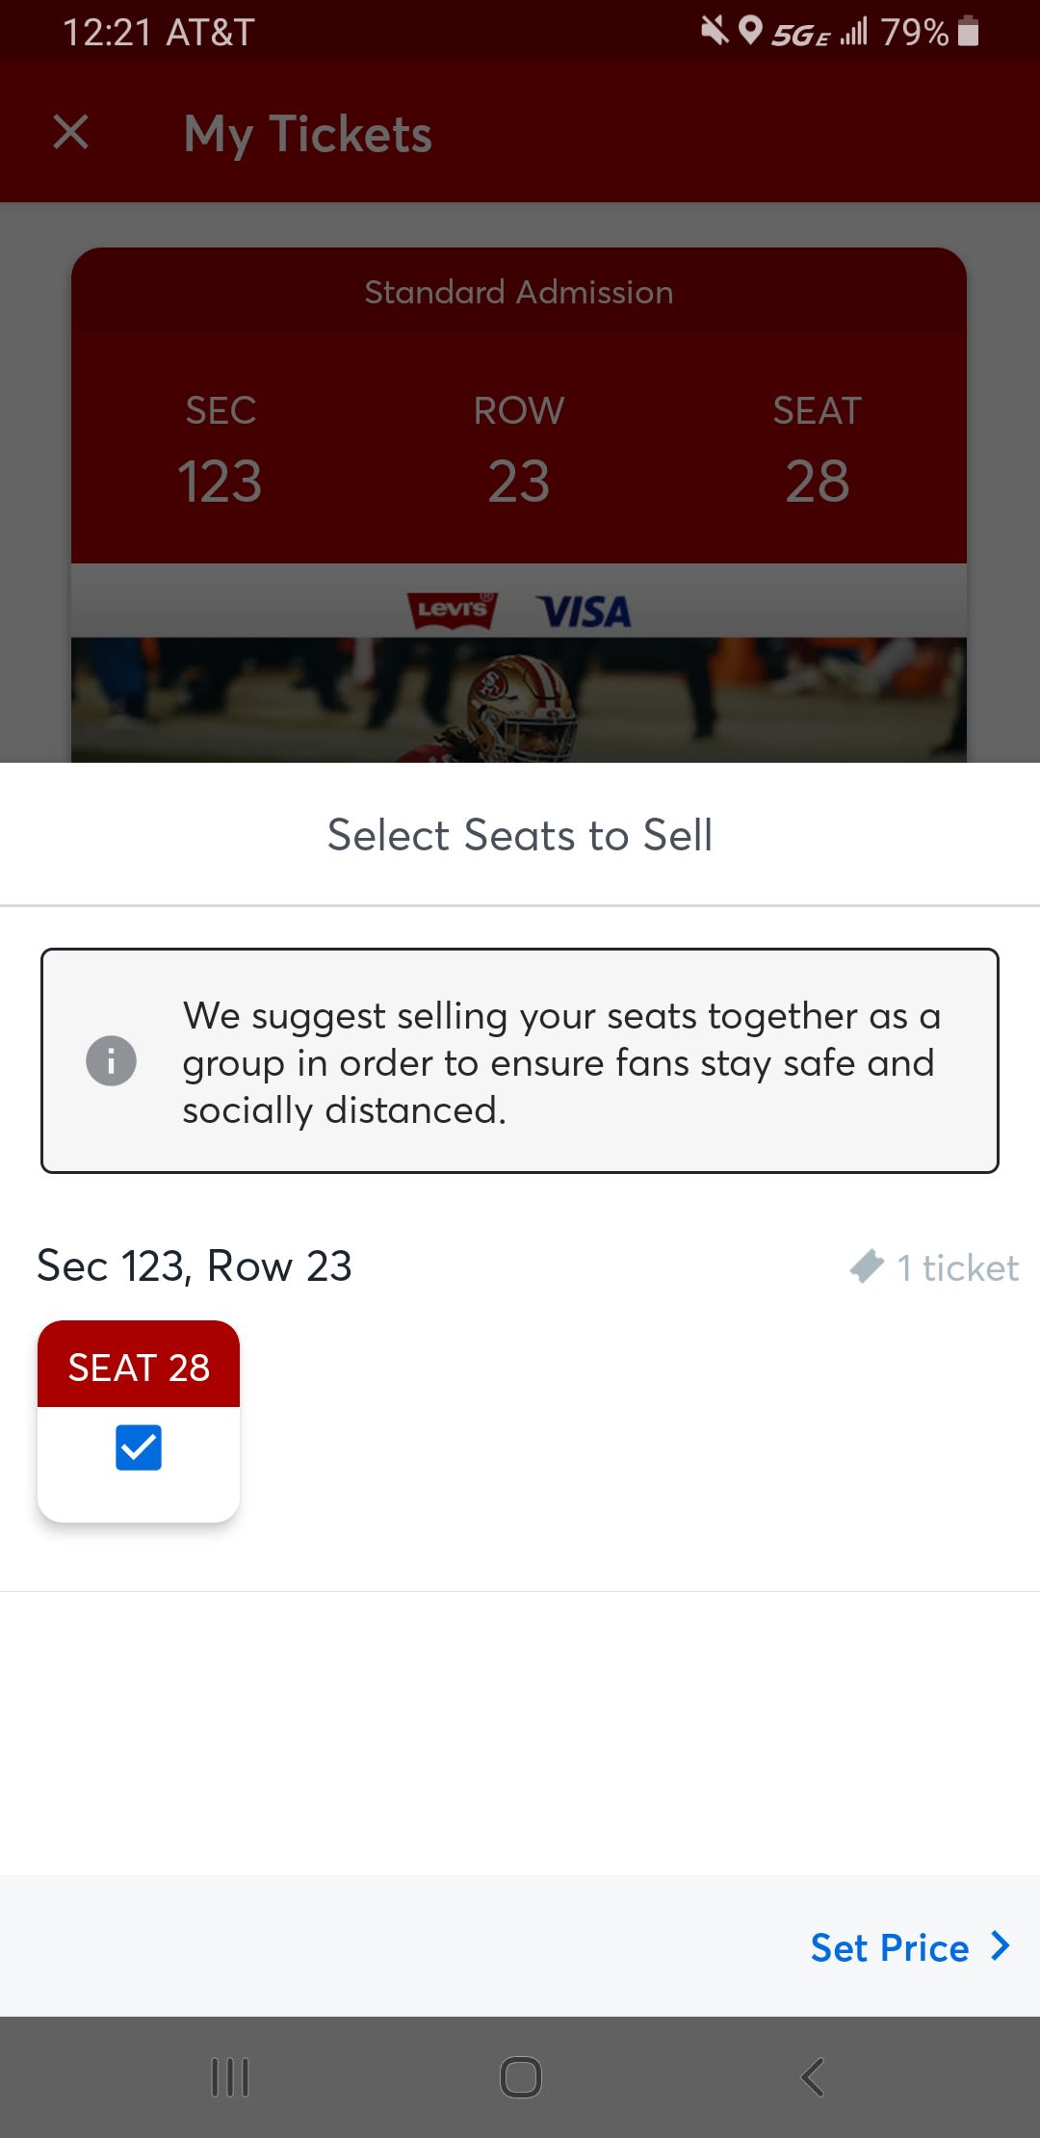
Task: Tap the Sec 123, Row 23 heading
Action: pos(195,1265)
